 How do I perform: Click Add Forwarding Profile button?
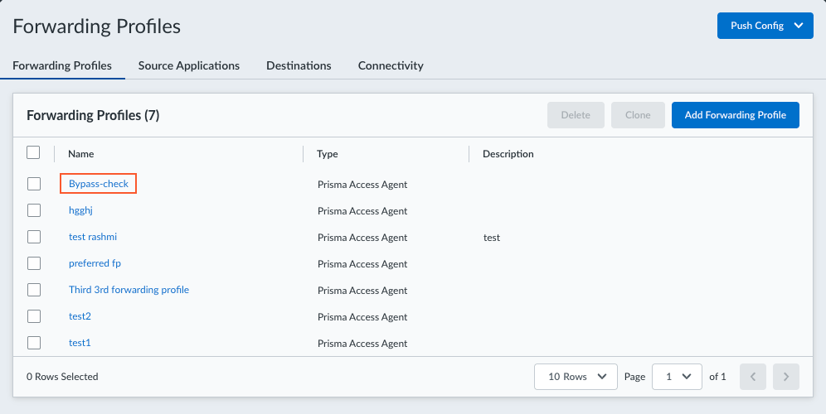click(735, 115)
